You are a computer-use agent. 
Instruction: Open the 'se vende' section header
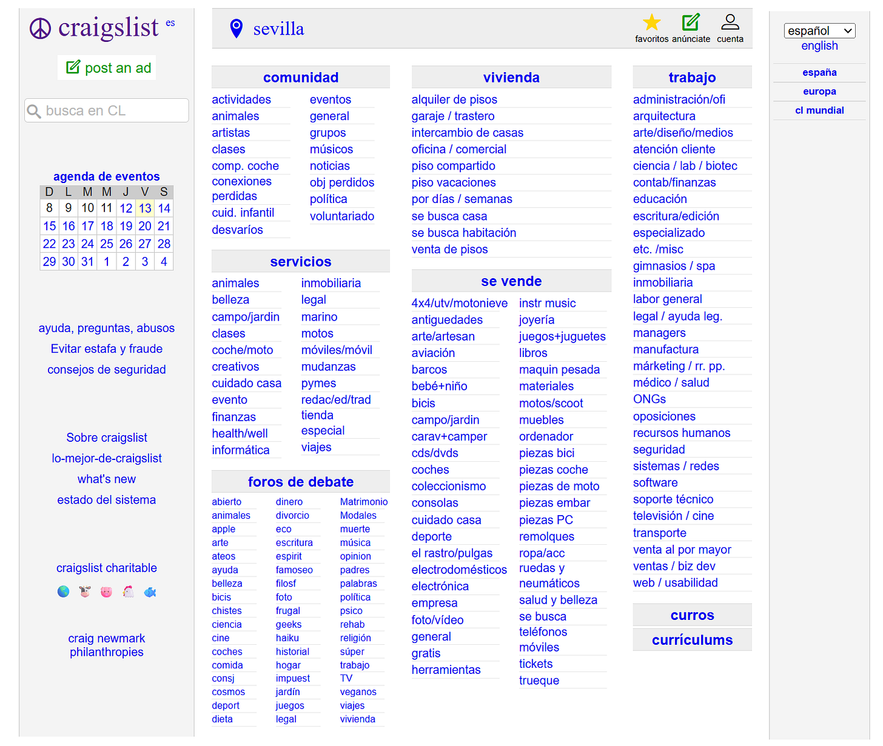click(511, 281)
